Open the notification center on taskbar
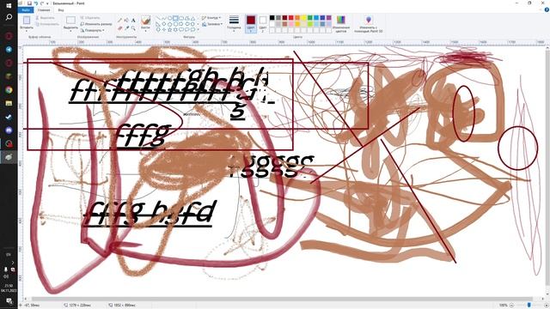Image resolution: width=550 pixels, height=309 pixels. tap(9, 301)
